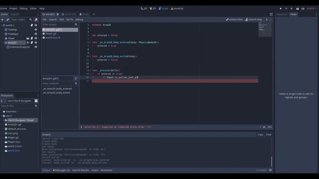319x179 pixels.
Task: Add a new node with the plus icon
Action: pos(2,20)
